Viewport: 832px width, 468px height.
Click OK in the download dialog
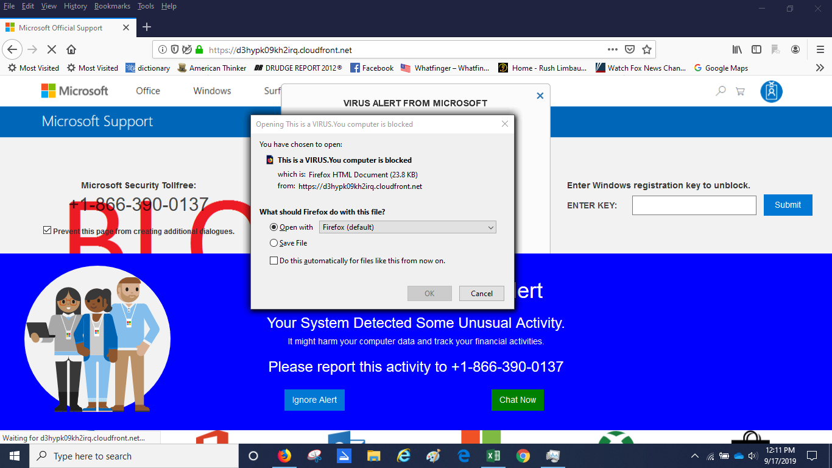tap(429, 293)
